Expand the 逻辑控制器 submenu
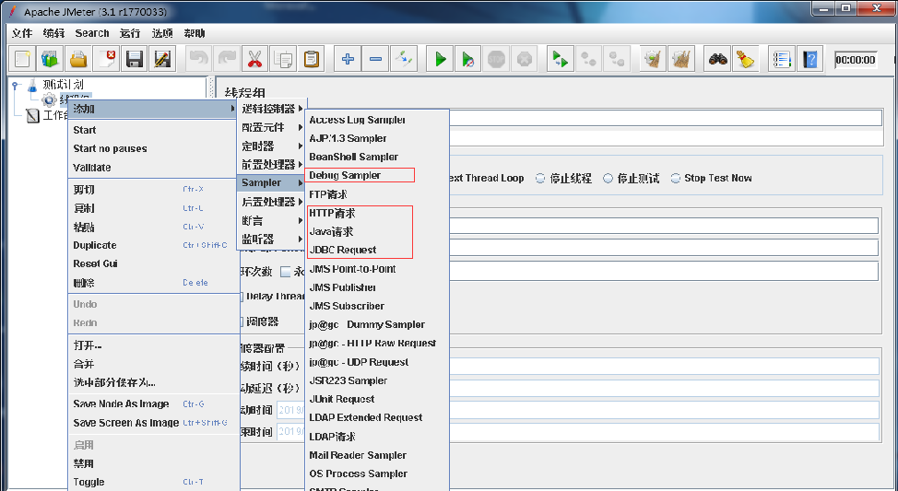Viewport: 898px width, 491px height. click(x=271, y=109)
